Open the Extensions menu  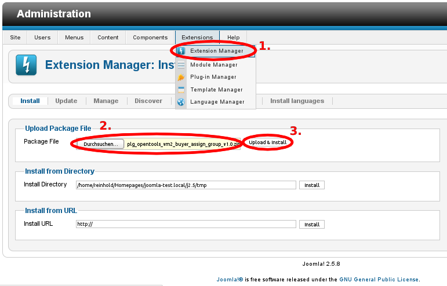[x=197, y=38]
